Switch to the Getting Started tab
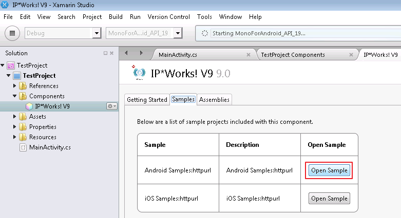 [x=147, y=100]
